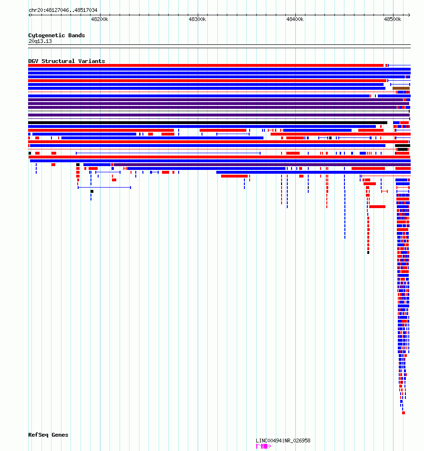Click the 48300k ruler label

click(197, 19)
